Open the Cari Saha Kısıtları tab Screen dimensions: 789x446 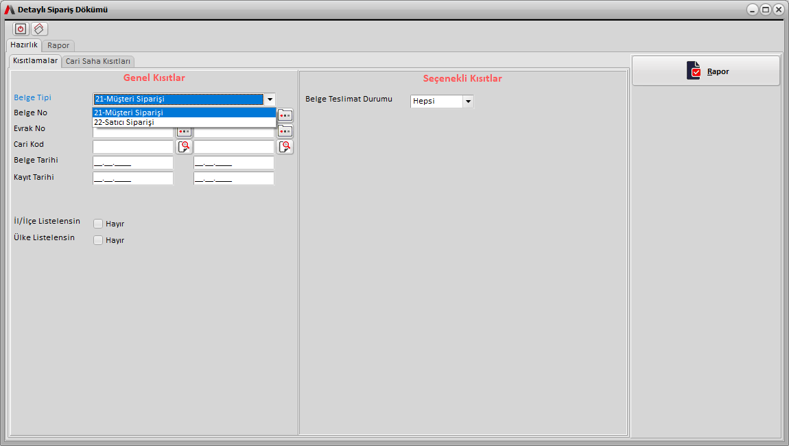[98, 61]
